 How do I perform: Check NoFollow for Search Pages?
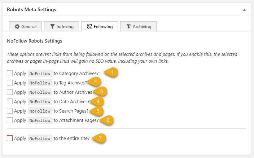point(10,111)
